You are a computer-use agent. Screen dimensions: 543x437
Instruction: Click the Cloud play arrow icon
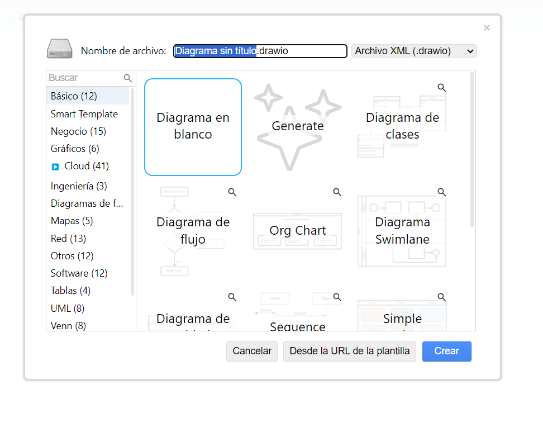click(55, 167)
